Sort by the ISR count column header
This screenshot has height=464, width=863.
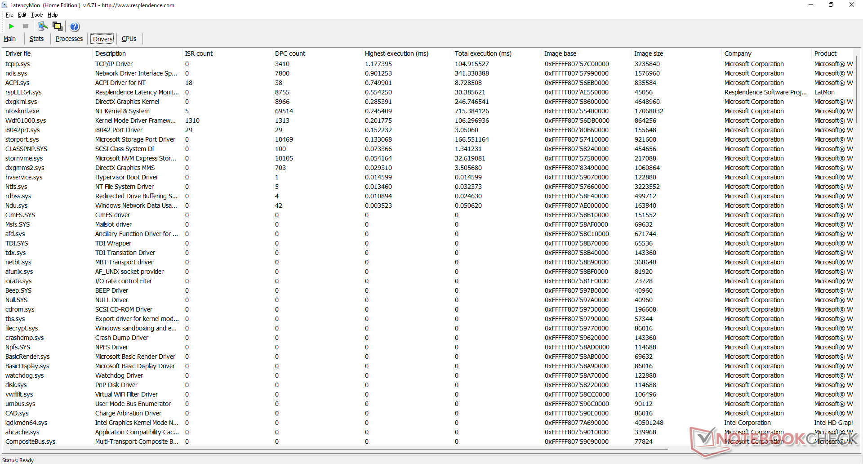[x=199, y=54]
